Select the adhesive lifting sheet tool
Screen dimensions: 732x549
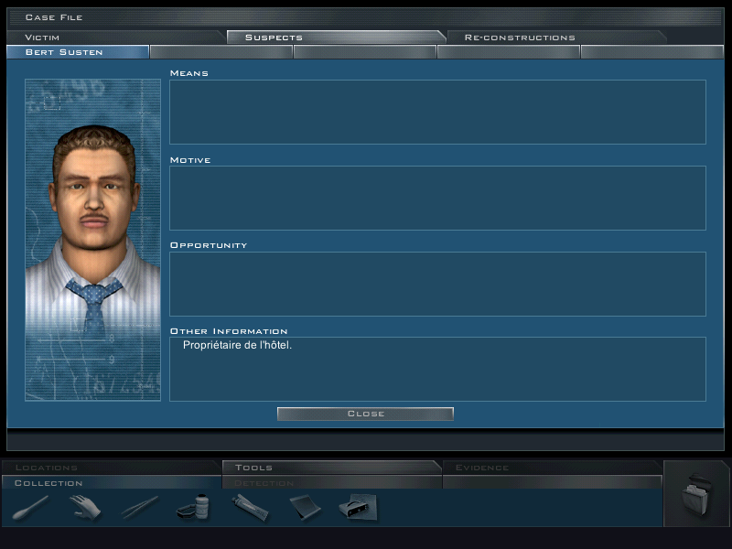click(x=306, y=508)
